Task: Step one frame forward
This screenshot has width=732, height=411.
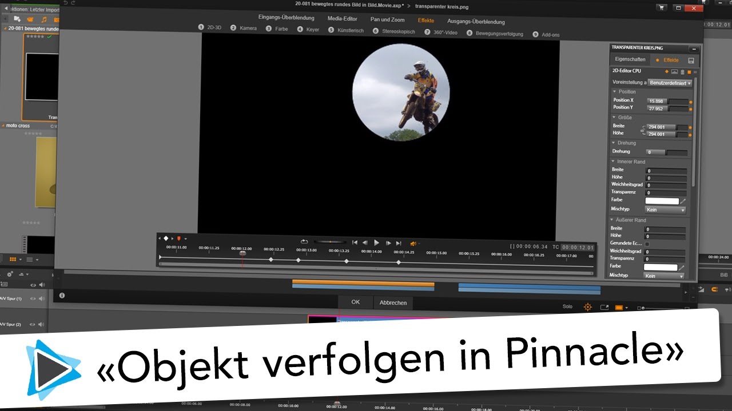Action: [388, 243]
